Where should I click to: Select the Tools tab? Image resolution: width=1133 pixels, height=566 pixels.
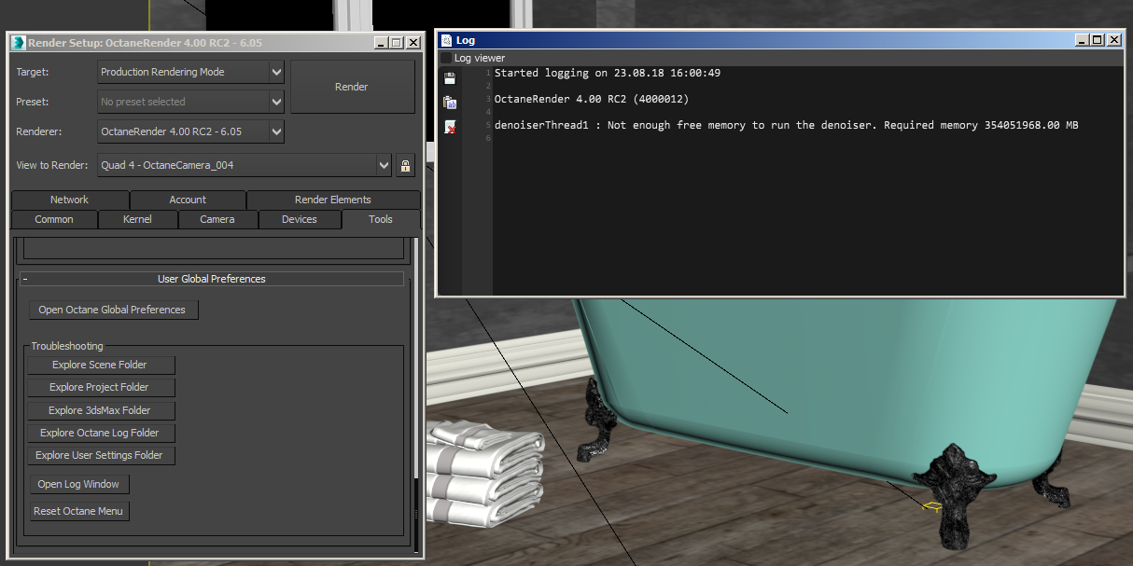pos(381,219)
